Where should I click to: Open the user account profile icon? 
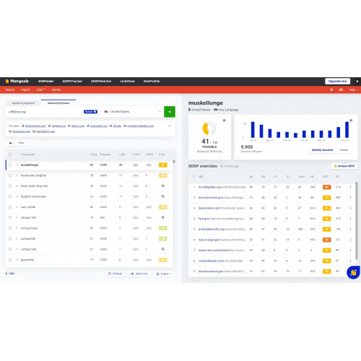coord(357,82)
